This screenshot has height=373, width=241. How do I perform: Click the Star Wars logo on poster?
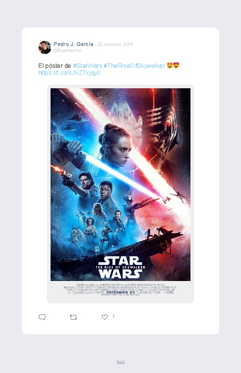(x=120, y=267)
